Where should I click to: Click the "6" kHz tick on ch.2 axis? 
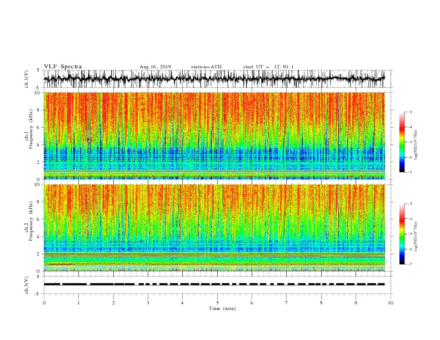click(x=39, y=219)
